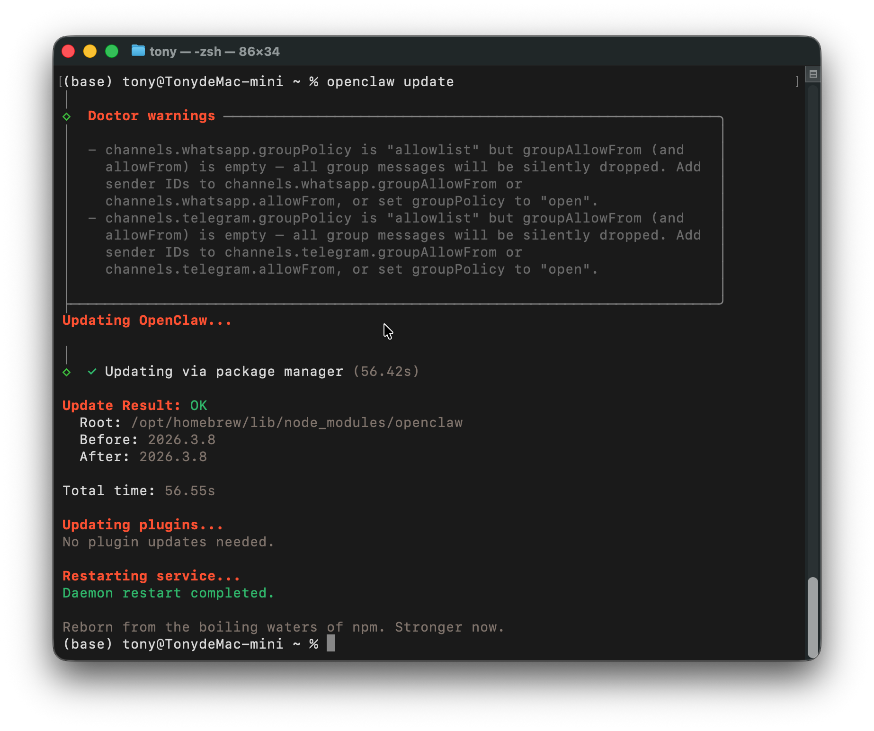Click the 'Updating plugins...' heading

tap(143, 525)
